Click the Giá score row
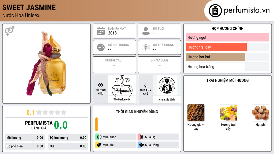The image size is (274, 154). coord(68,146)
